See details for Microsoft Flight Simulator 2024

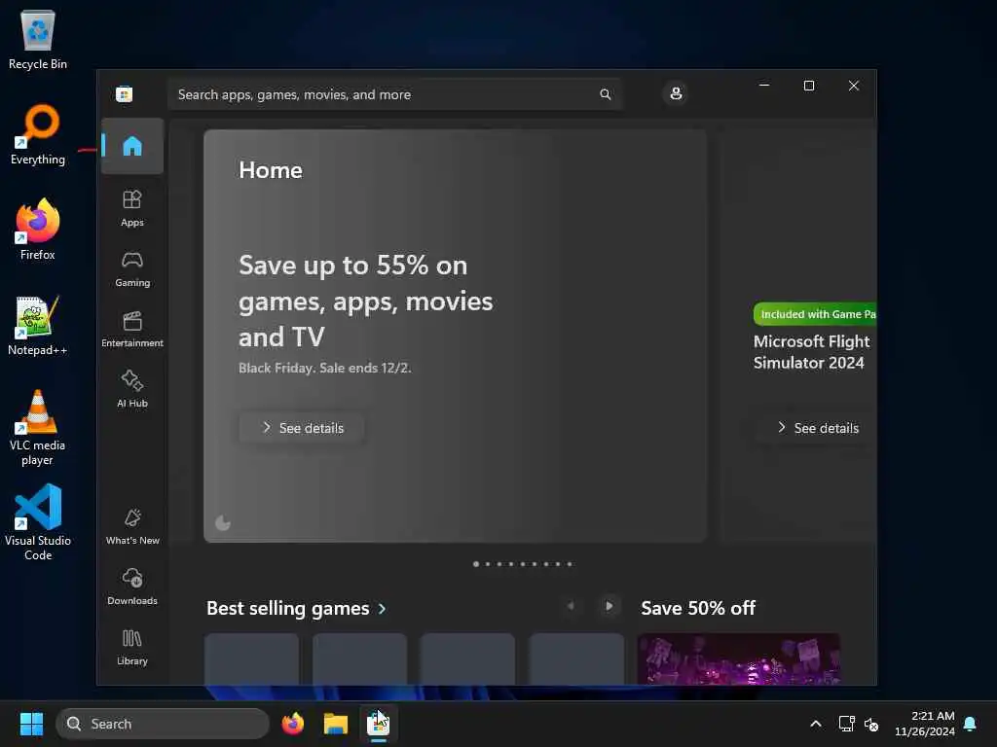[x=817, y=428]
